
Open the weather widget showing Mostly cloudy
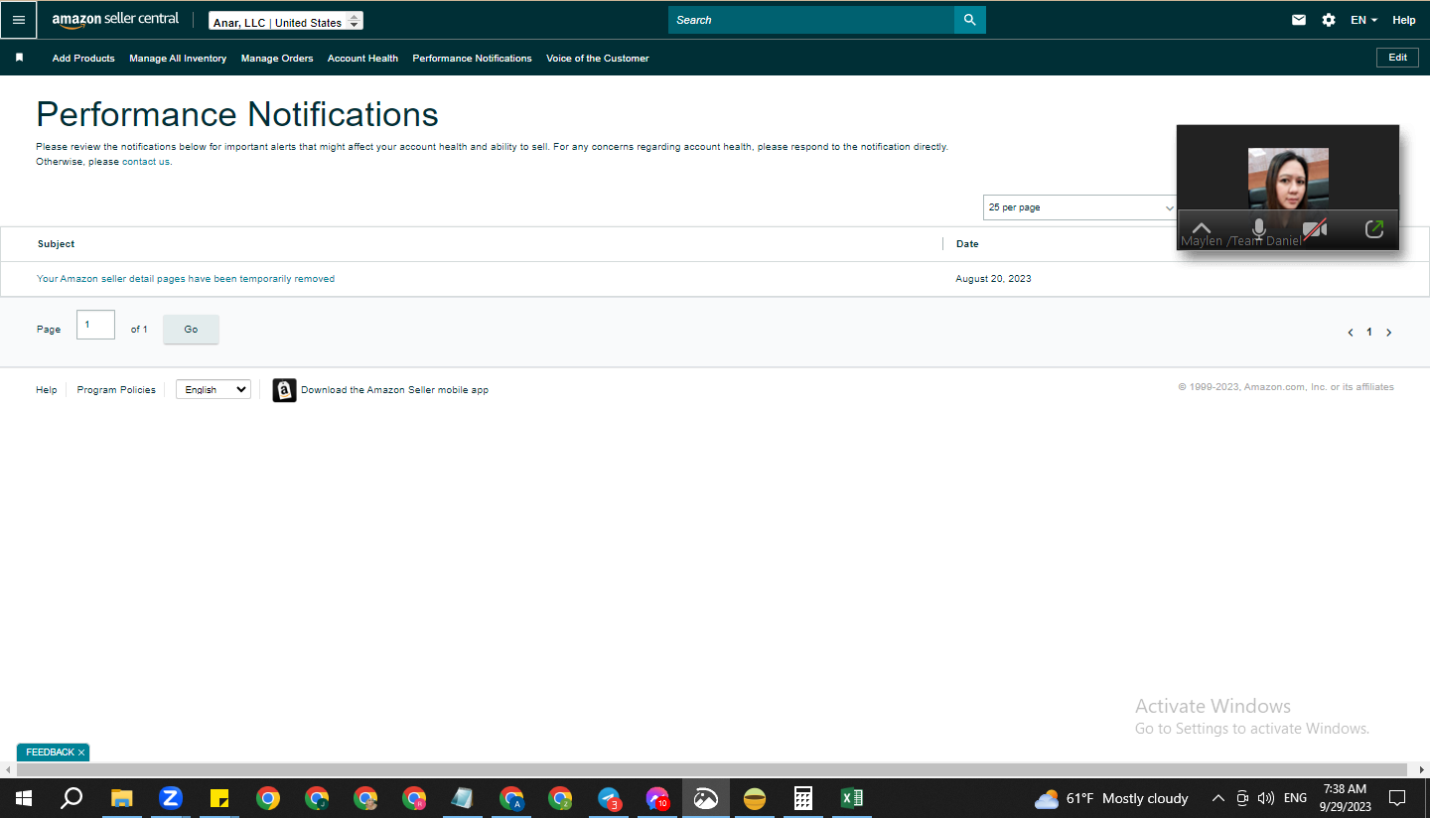(x=1111, y=798)
